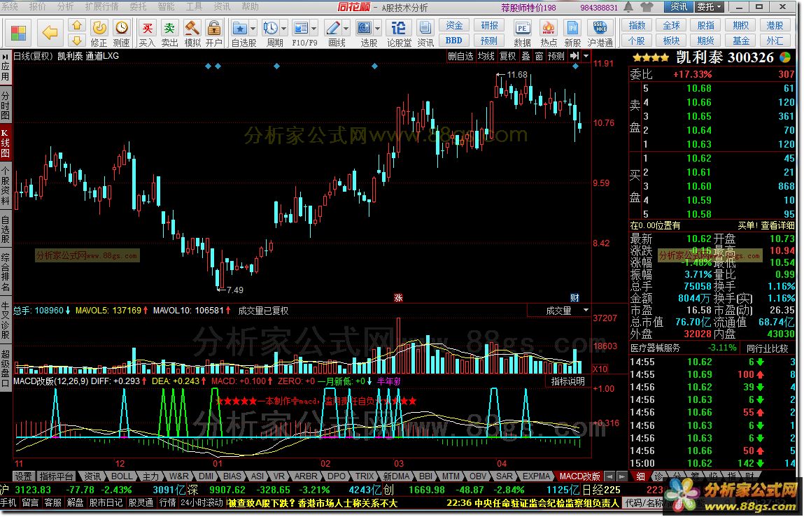Open the 选股 stock picker icon
804x517 pixels.
(x=364, y=28)
